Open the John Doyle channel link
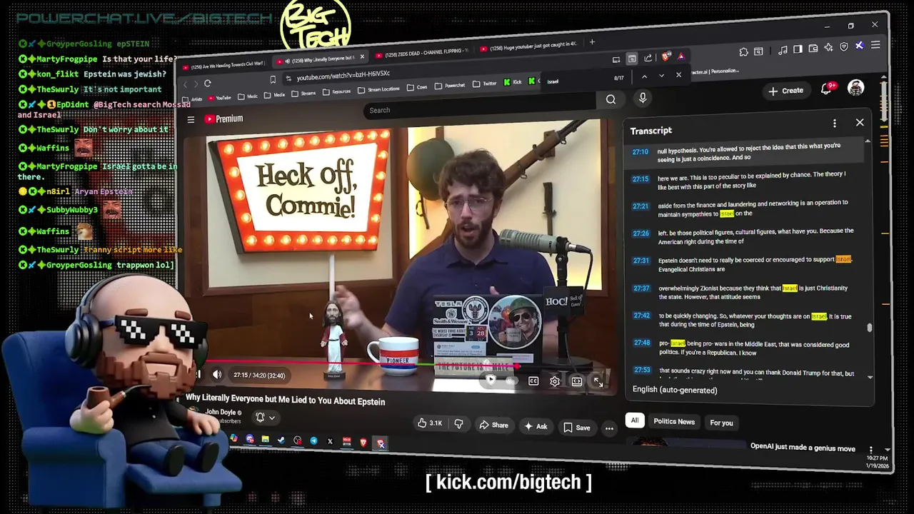Viewport: 914px width, 514px height. [x=221, y=412]
